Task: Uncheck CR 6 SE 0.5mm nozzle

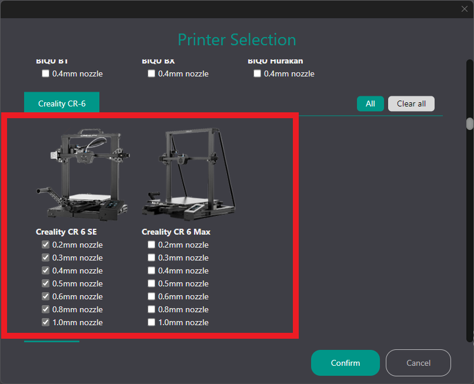Action: (45, 283)
